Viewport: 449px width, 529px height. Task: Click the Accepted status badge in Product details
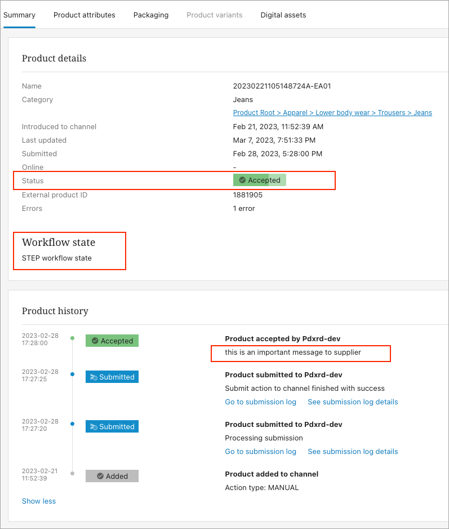click(x=260, y=180)
